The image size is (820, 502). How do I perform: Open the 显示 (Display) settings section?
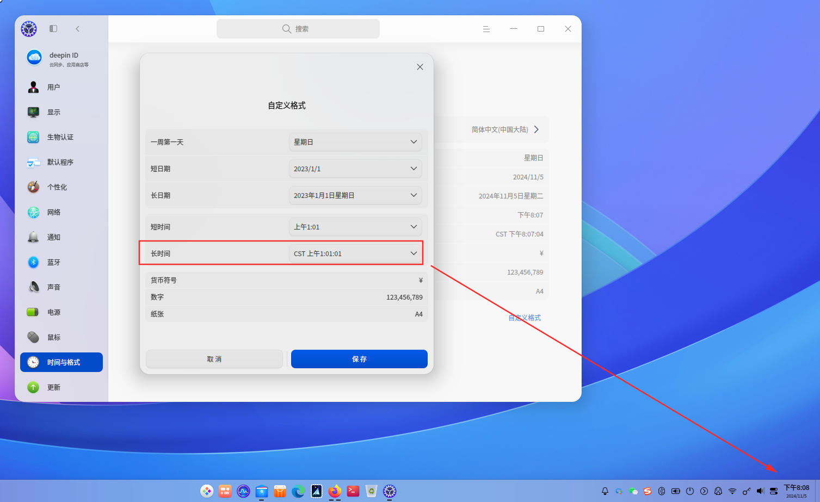61,112
